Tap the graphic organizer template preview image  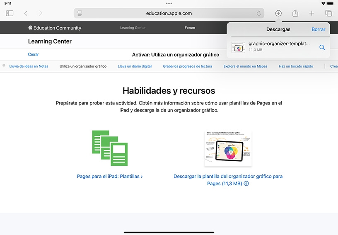click(x=228, y=148)
